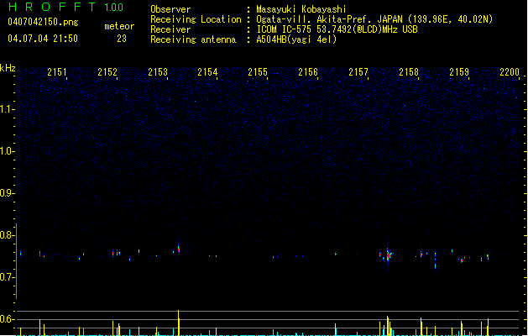528x336 pixels.
Task: Click the meteor count label
Action: (x=119, y=26)
